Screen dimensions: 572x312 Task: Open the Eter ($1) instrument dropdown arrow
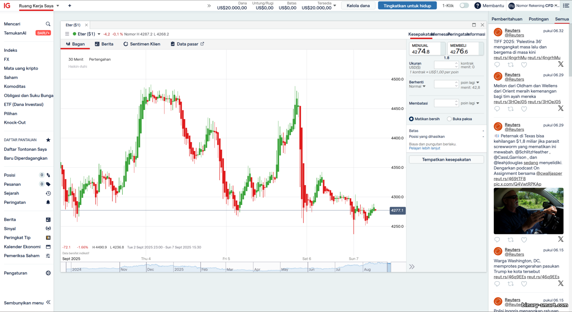99,34
